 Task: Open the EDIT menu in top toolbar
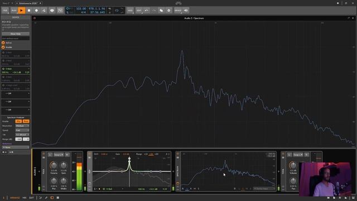click(139, 10)
